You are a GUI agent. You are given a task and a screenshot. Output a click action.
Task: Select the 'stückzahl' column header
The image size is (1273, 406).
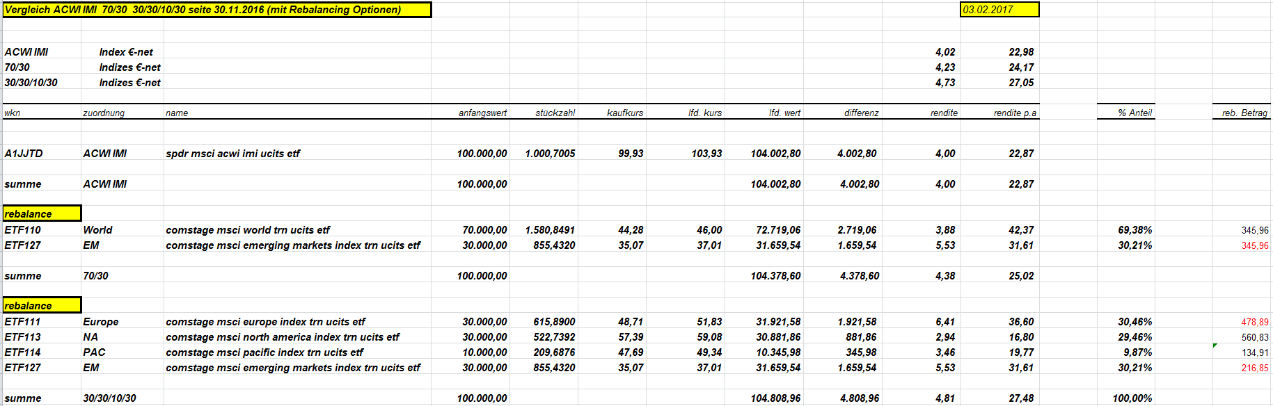[555, 113]
